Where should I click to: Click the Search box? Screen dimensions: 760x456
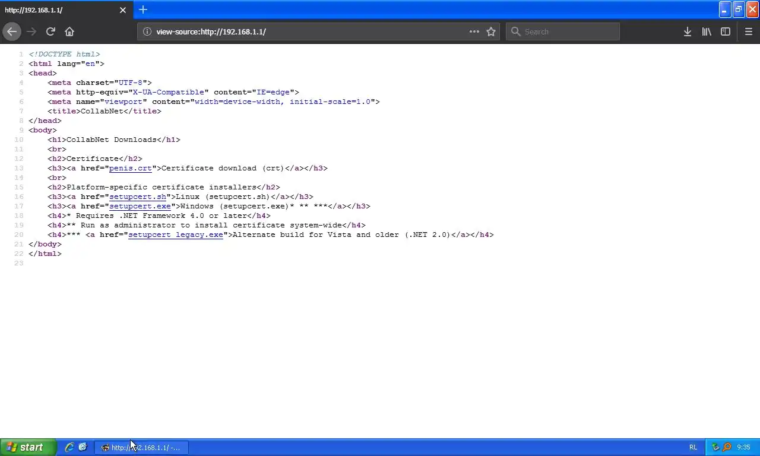point(562,31)
